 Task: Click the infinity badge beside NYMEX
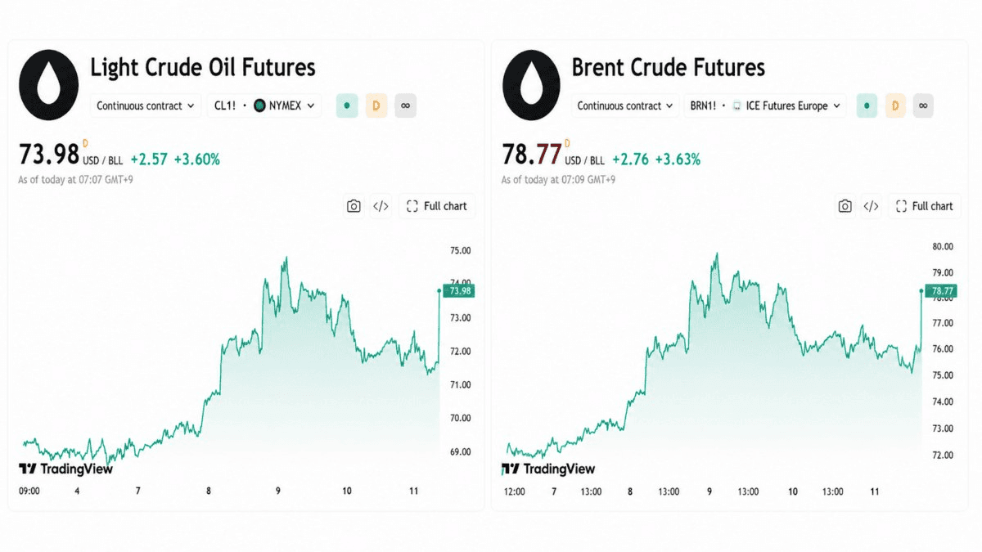(405, 105)
